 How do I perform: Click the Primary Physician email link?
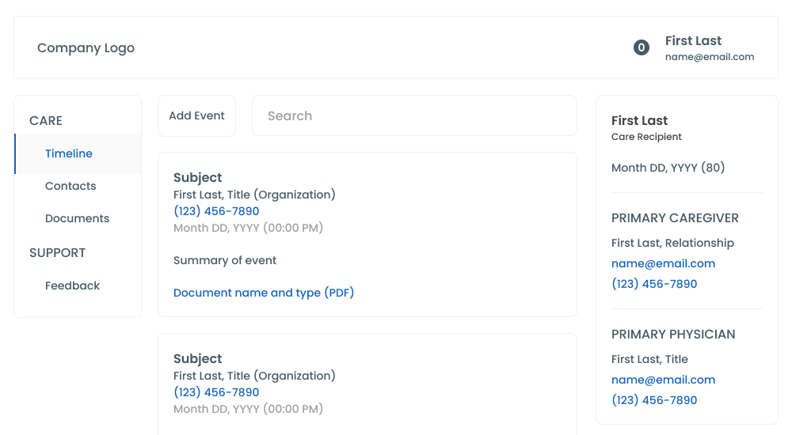pos(663,380)
